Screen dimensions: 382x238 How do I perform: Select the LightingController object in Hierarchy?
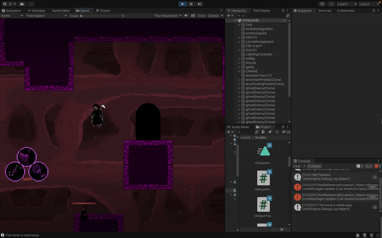point(258,55)
